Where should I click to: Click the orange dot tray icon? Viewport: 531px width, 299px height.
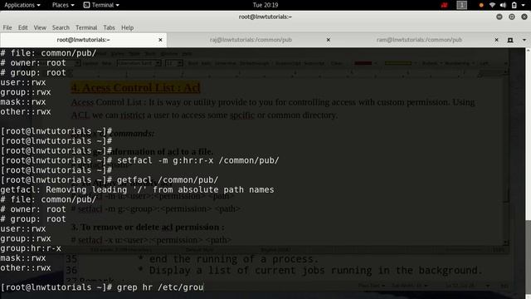tap(481, 6)
